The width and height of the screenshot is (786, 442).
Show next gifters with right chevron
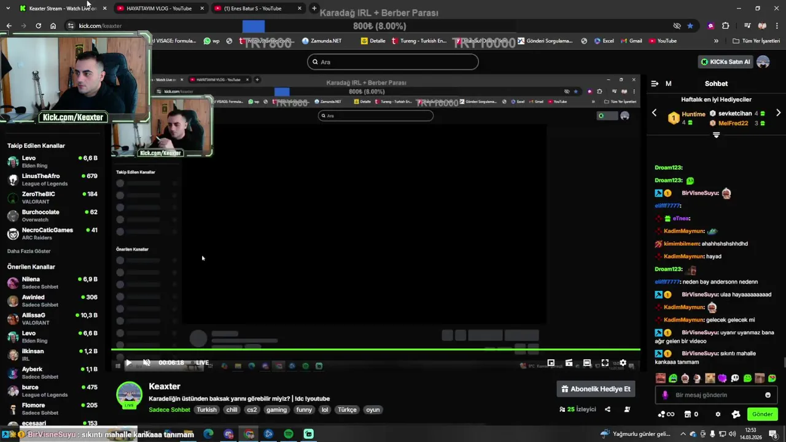pyautogui.click(x=778, y=113)
